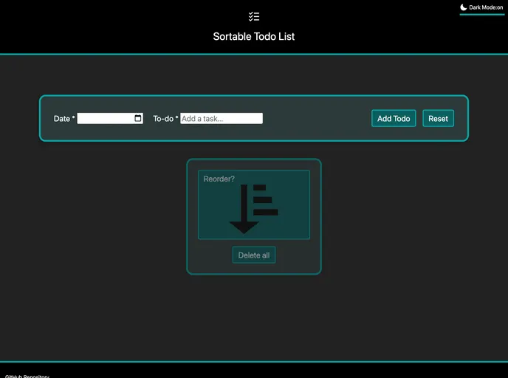Click empty space between task field and Add Todo
This screenshot has width=508, height=378.
[316, 118]
